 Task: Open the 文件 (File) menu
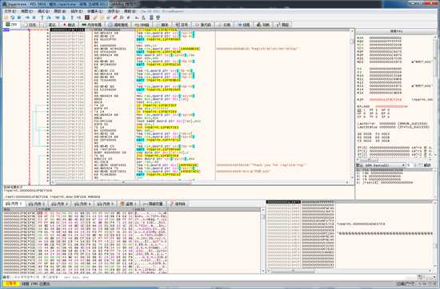pyautogui.click(x=10, y=11)
